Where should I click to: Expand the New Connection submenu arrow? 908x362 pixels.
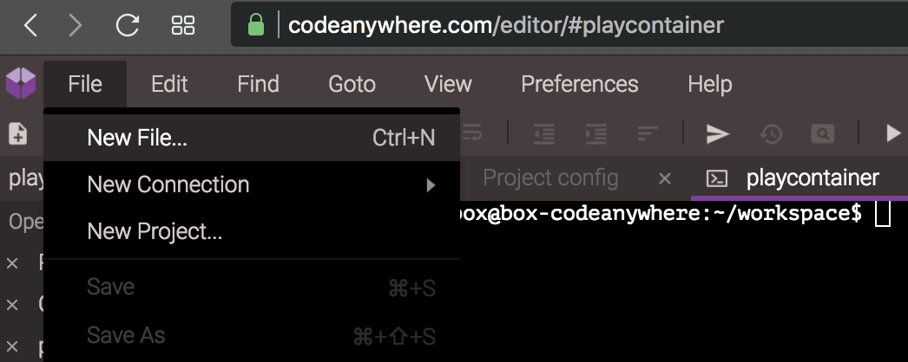431,185
